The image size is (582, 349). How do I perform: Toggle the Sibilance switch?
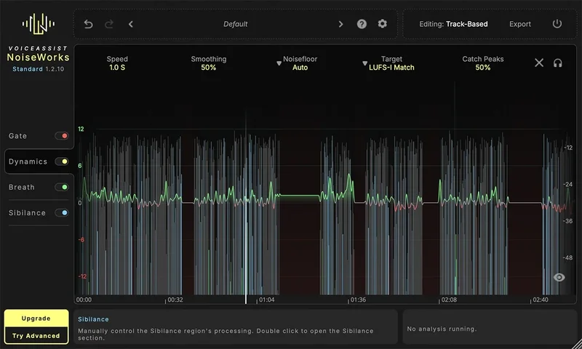(x=62, y=212)
